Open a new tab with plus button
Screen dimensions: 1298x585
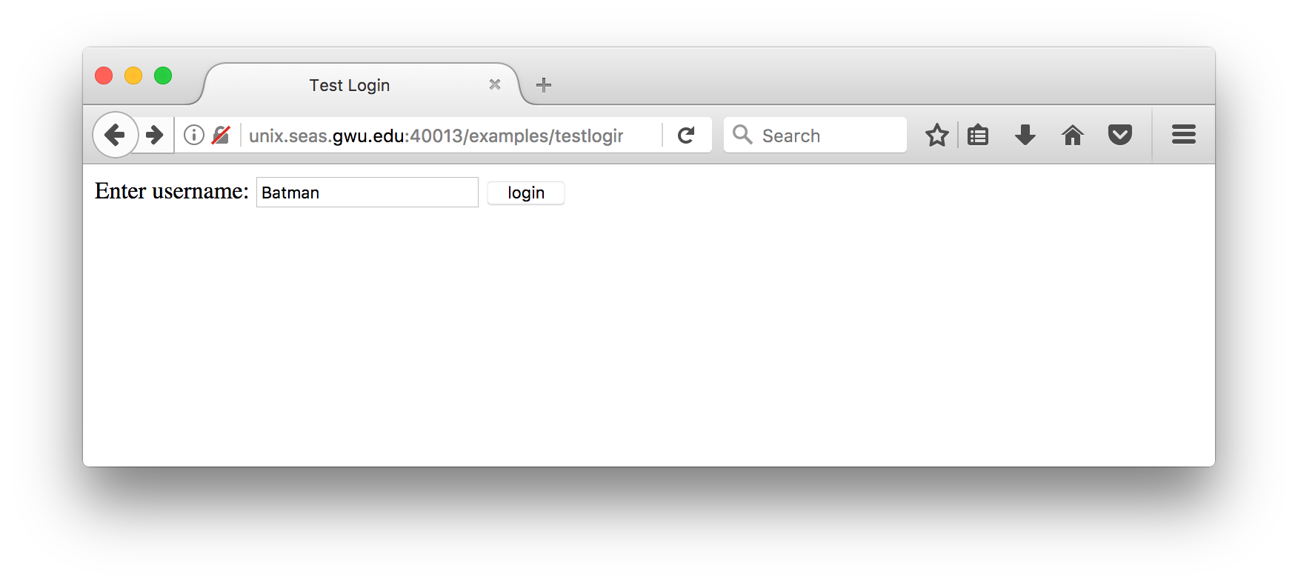(544, 85)
